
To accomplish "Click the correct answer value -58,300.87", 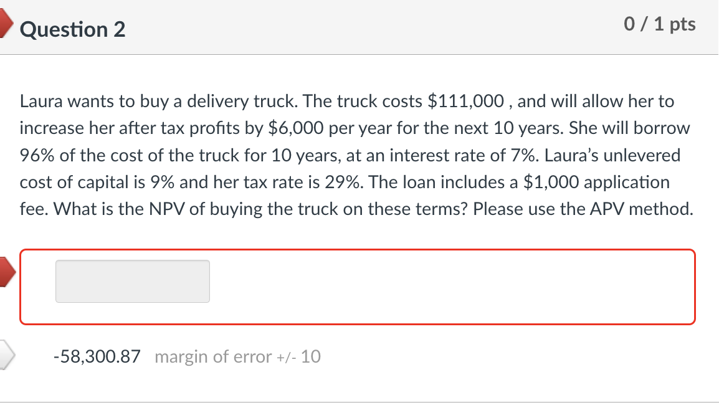I will coord(96,356).
